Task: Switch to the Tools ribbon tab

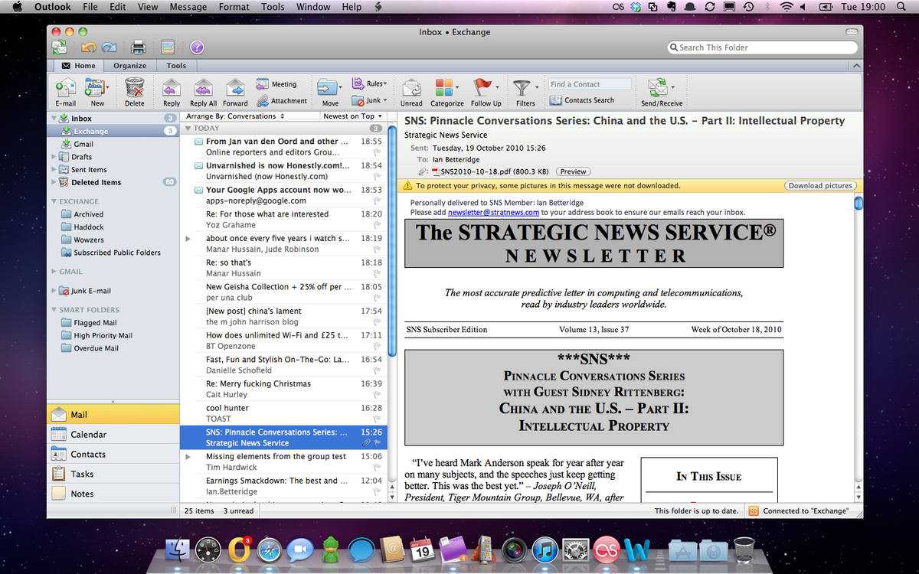Action: 176,66
